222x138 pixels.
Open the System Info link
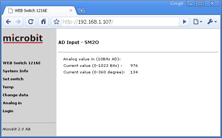click(x=15, y=71)
